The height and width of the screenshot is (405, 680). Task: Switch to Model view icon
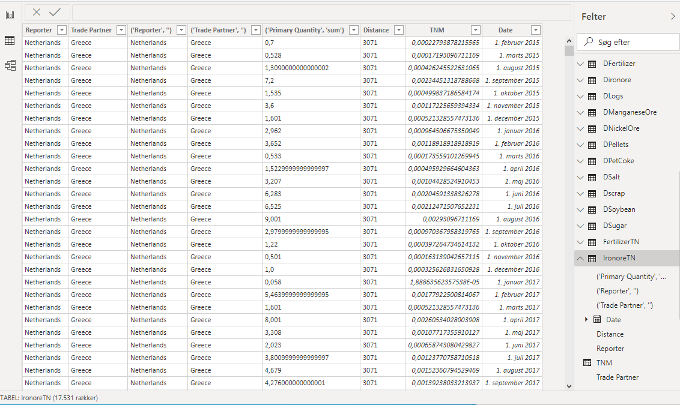pyautogui.click(x=10, y=65)
